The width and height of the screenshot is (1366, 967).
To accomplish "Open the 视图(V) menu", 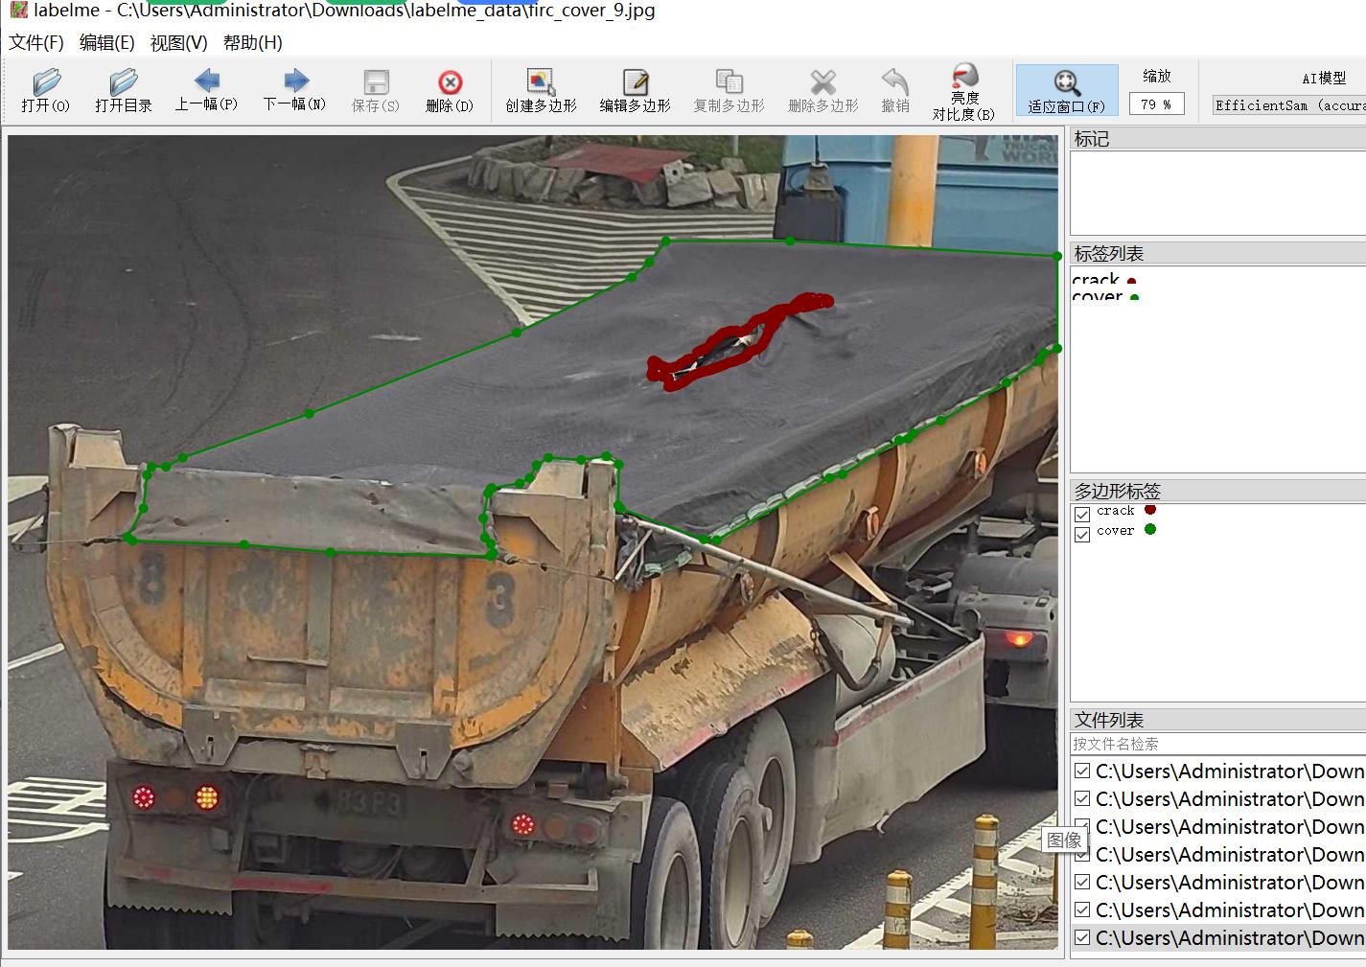I will (x=178, y=43).
